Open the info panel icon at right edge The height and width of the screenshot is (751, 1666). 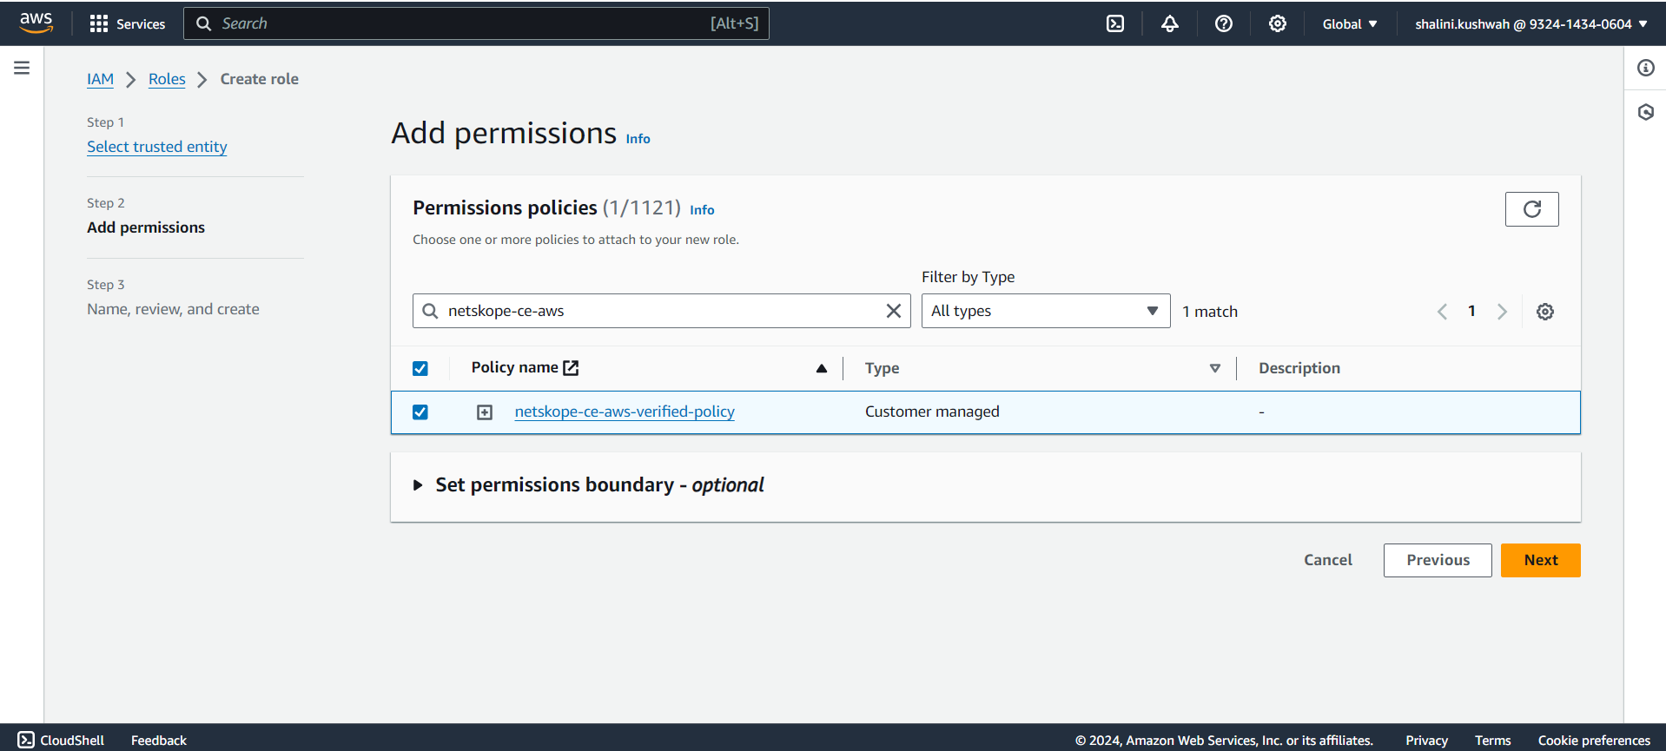(1646, 68)
